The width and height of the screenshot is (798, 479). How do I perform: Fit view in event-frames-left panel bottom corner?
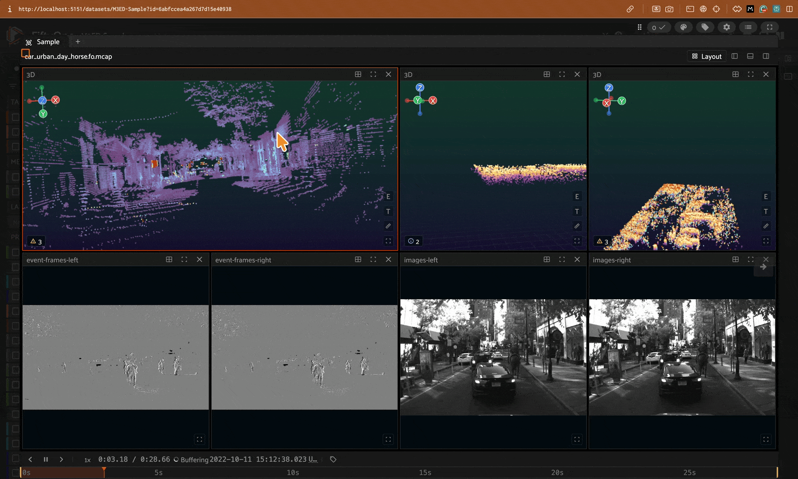(200, 439)
